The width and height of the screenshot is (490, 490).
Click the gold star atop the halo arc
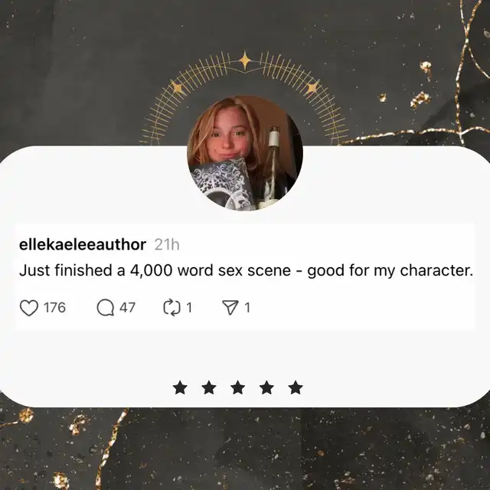pos(245,61)
